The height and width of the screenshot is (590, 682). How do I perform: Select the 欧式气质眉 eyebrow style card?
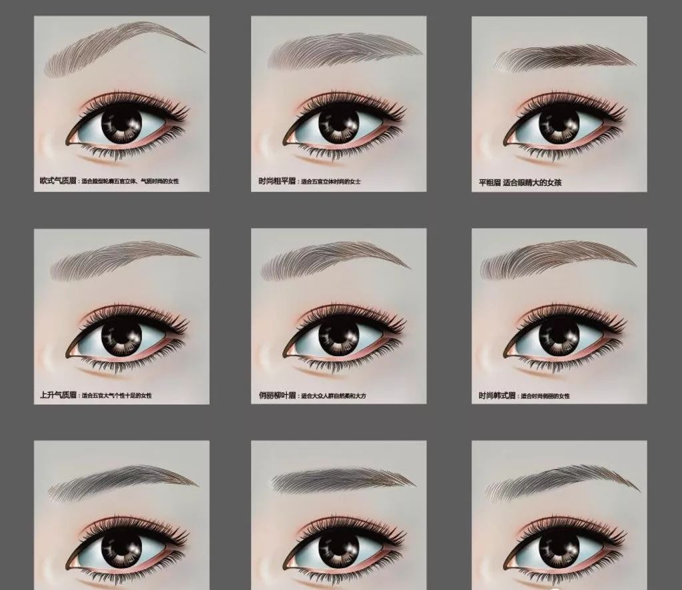pyautogui.click(x=121, y=103)
